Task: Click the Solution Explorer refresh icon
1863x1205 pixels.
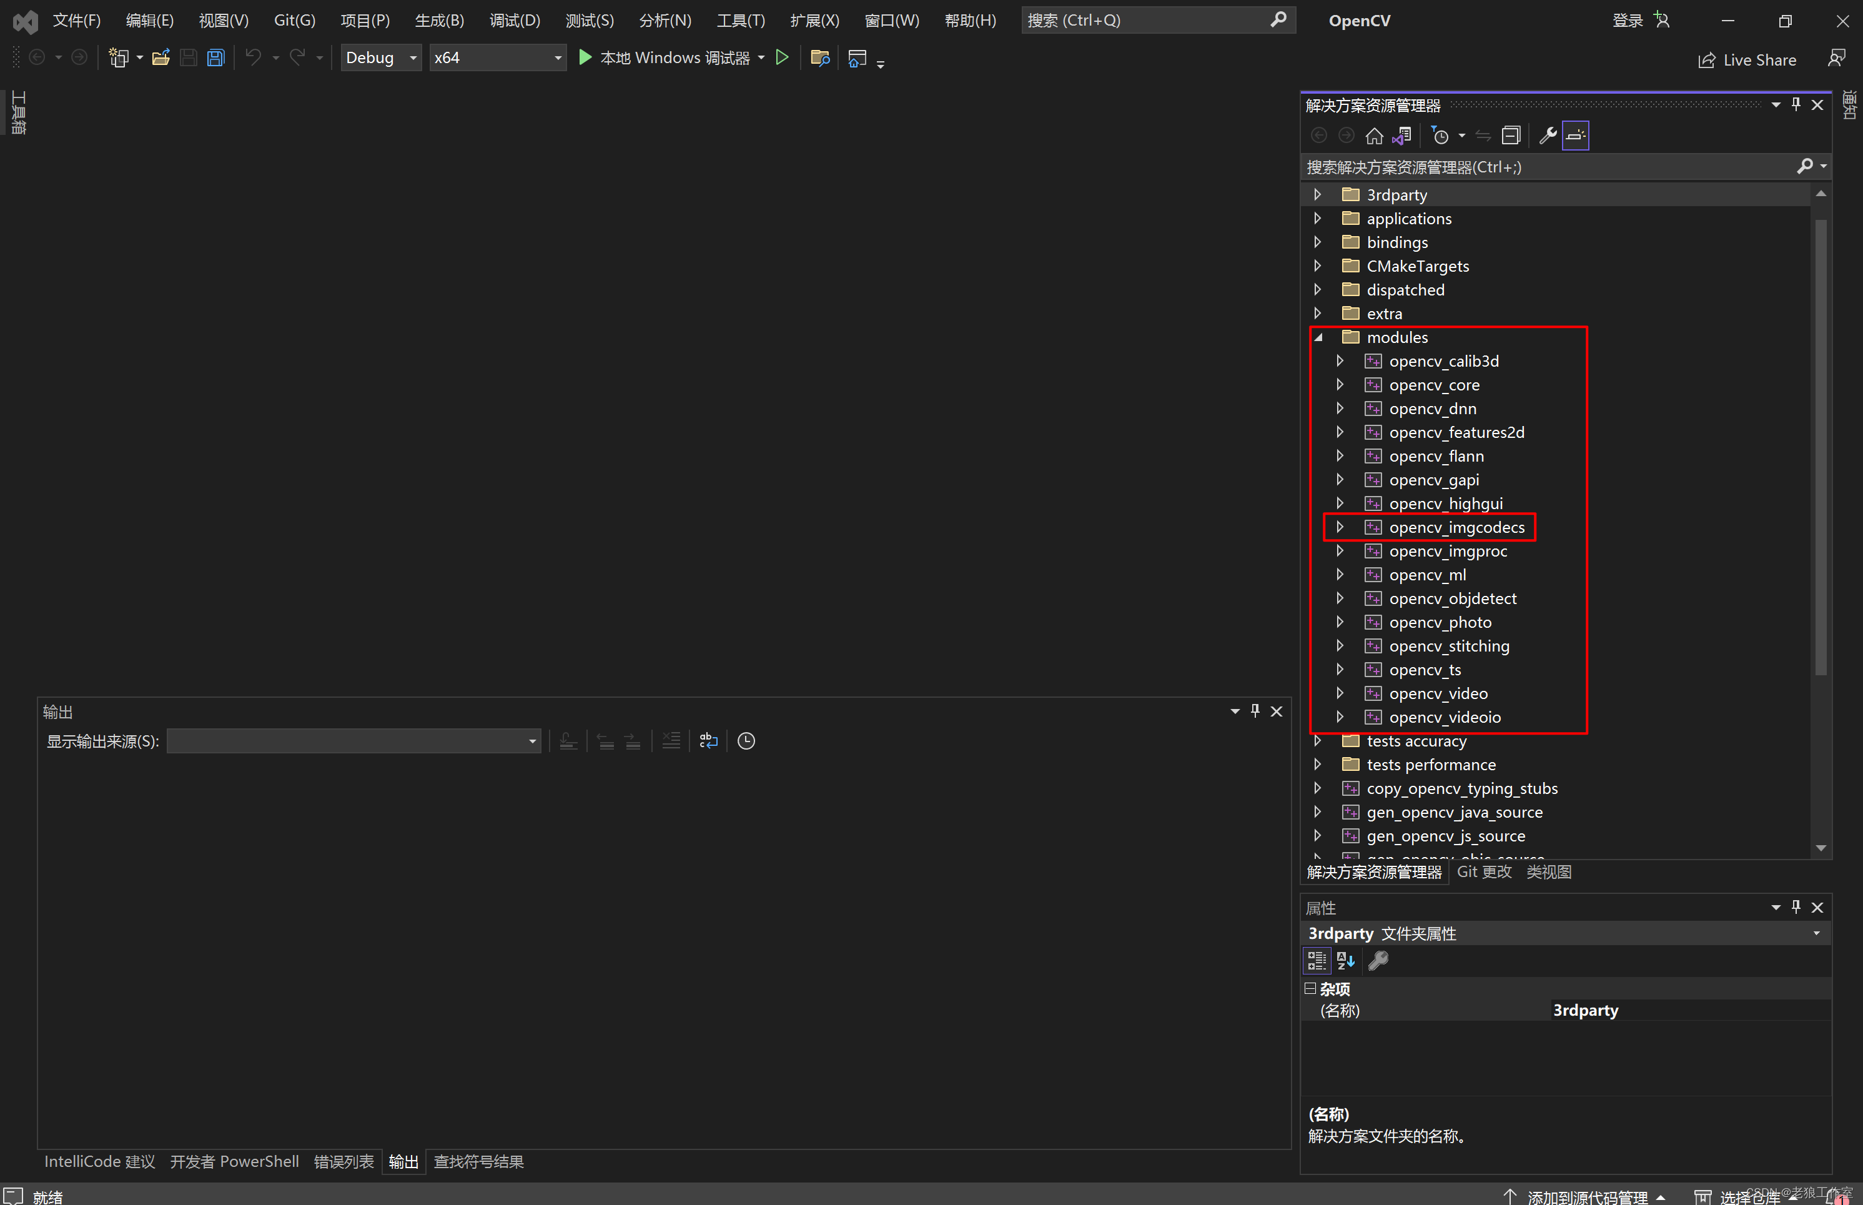Action: click(1483, 134)
